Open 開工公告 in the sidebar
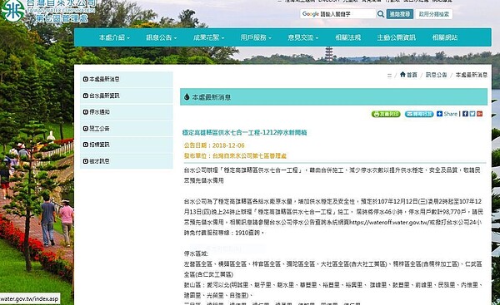 coord(127,129)
